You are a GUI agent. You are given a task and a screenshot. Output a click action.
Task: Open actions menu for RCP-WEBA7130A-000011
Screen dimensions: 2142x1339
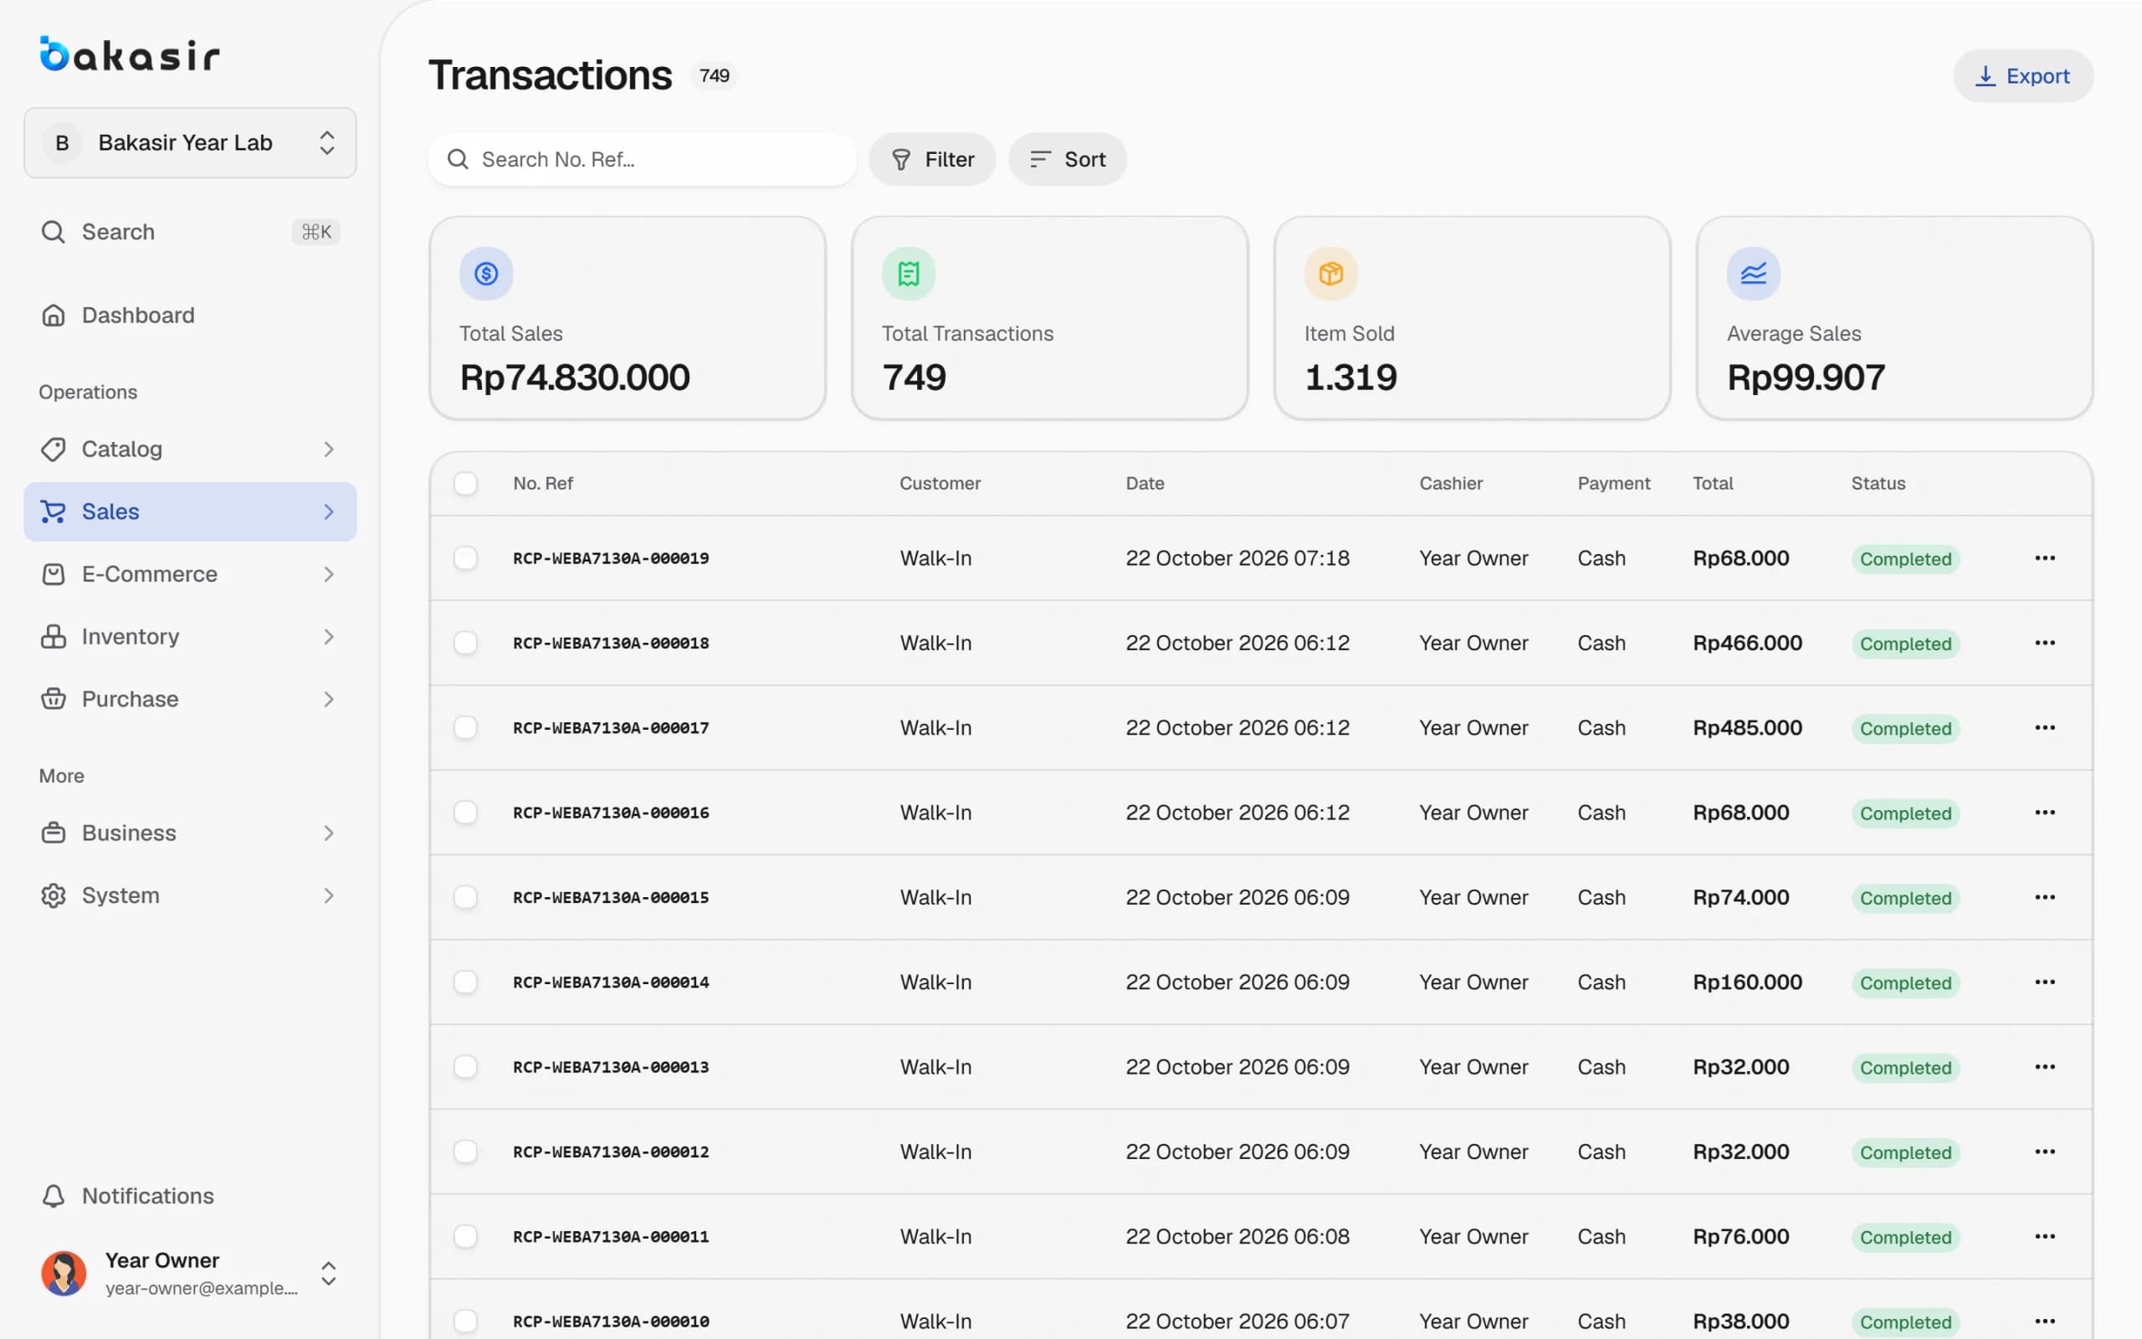(2045, 1236)
